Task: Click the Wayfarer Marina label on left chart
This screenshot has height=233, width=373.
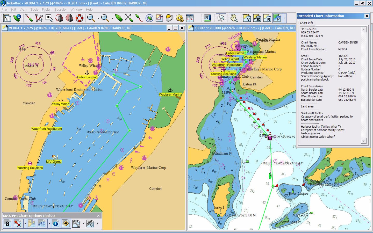Action: pyautogui.click(x=170, y=94)
